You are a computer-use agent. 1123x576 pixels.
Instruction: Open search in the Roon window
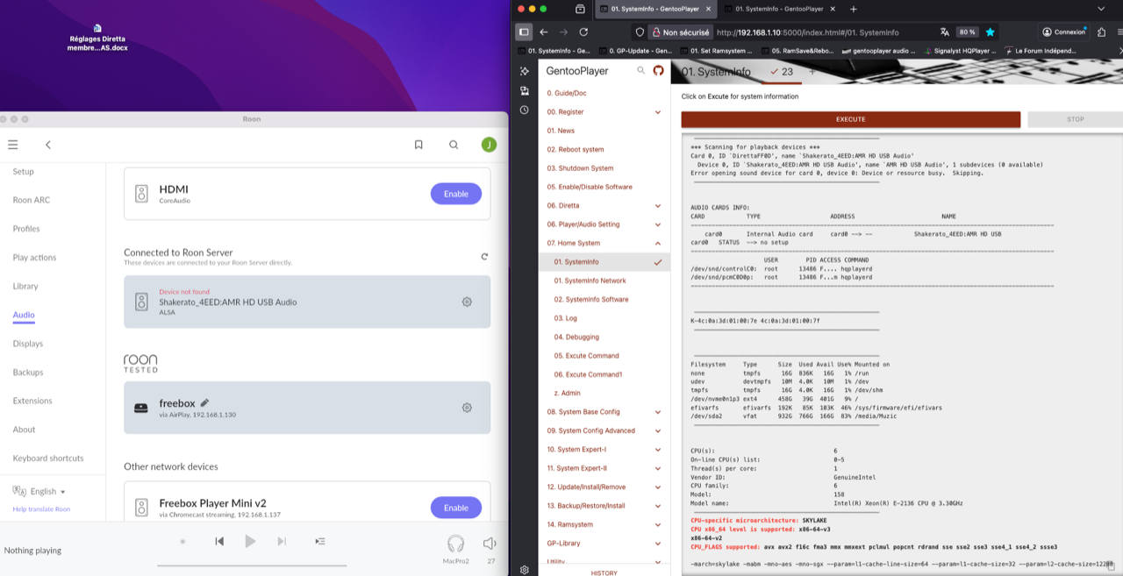coord(454,145)
